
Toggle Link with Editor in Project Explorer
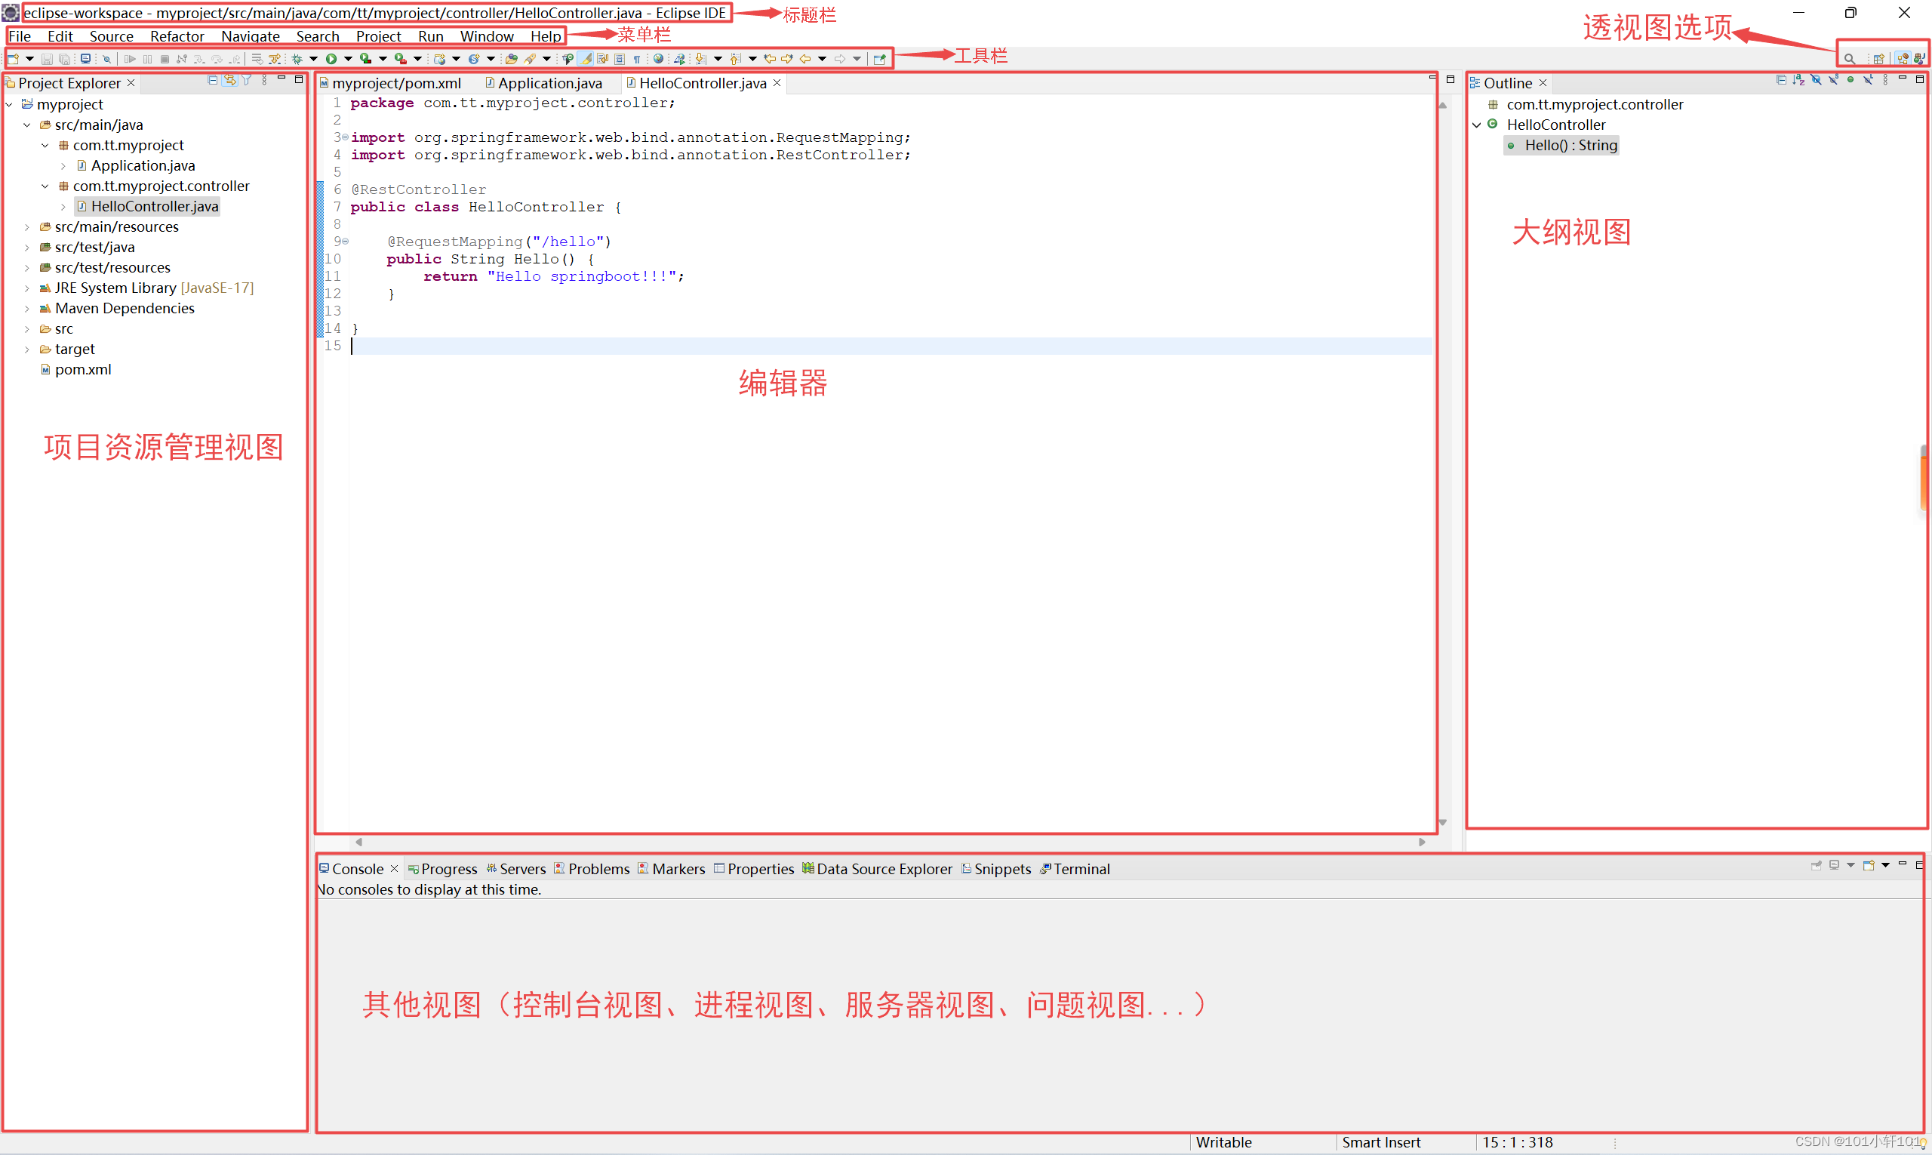[229, 80]
